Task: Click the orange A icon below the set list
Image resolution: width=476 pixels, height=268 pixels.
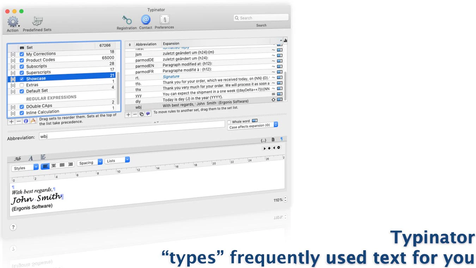Action: point(33,121)
